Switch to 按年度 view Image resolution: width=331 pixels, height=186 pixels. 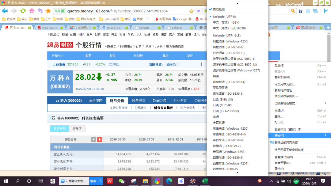(x=77, y=129)
